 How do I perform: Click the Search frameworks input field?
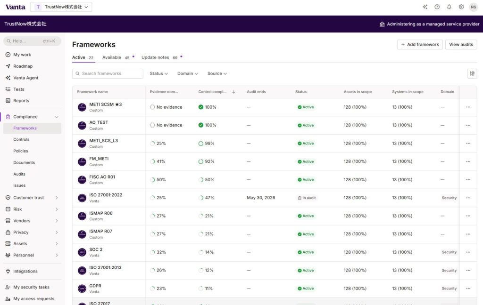108,73
